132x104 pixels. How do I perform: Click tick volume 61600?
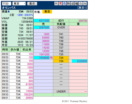point(29,84)
